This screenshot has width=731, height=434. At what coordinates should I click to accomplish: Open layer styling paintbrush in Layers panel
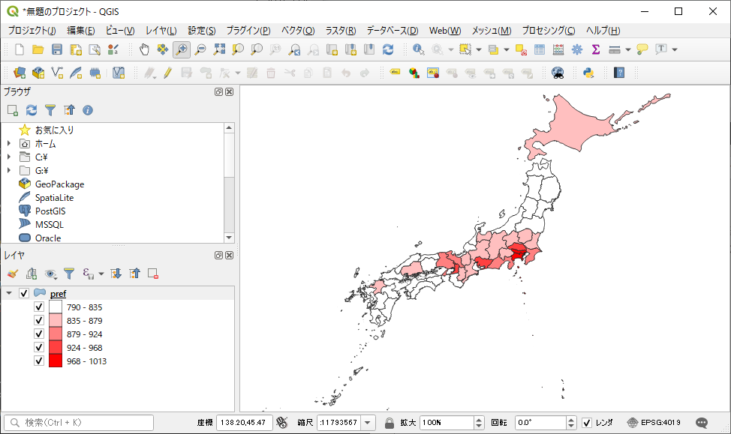point(12,274)
